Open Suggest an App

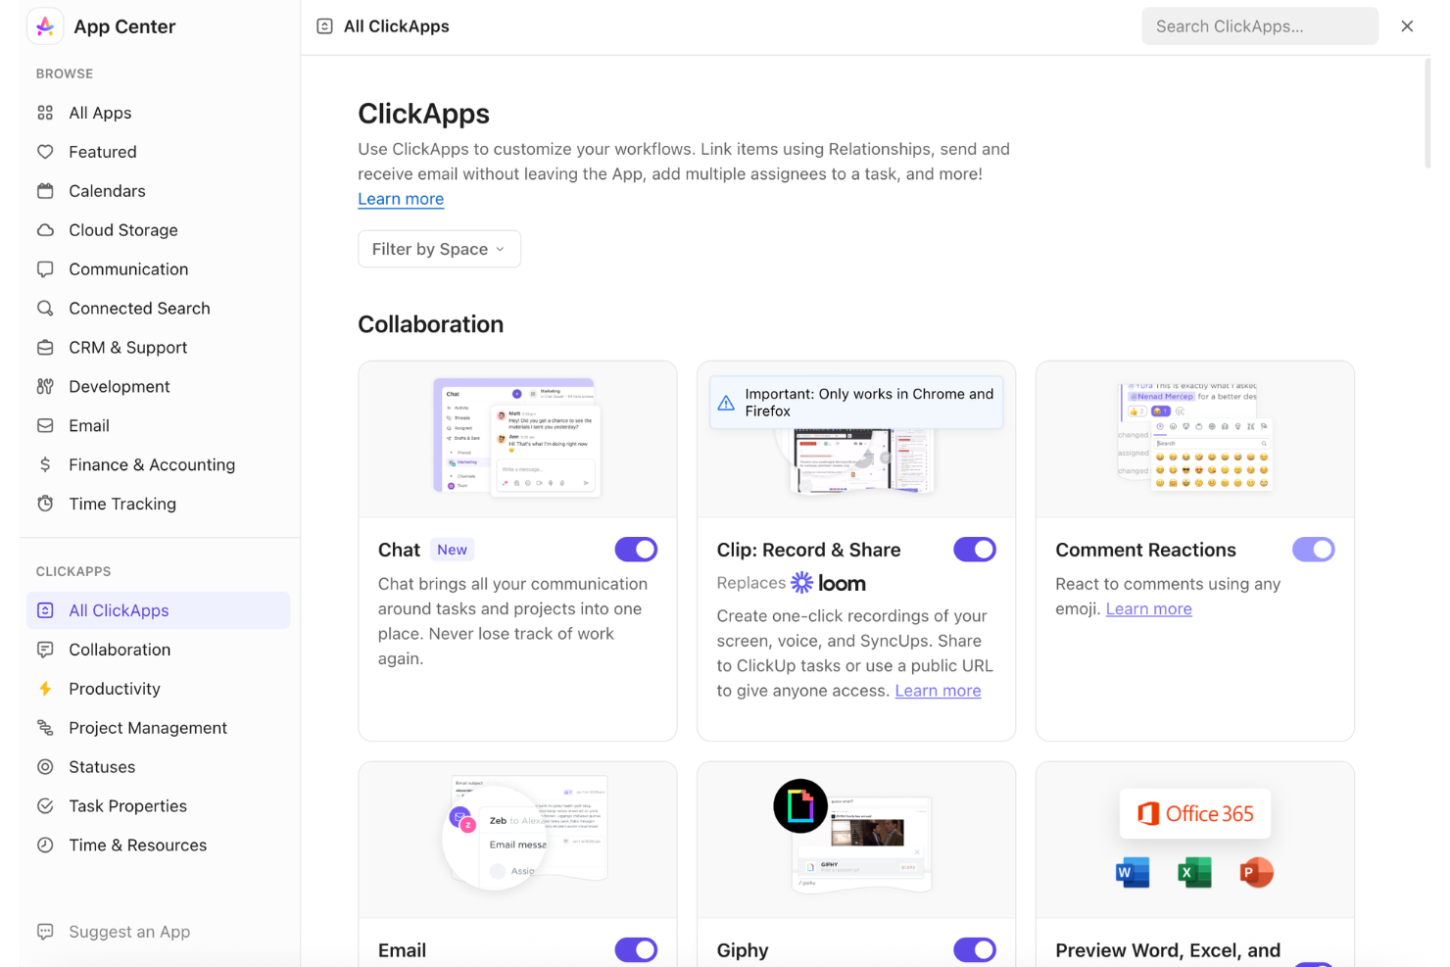coord(129,931)
